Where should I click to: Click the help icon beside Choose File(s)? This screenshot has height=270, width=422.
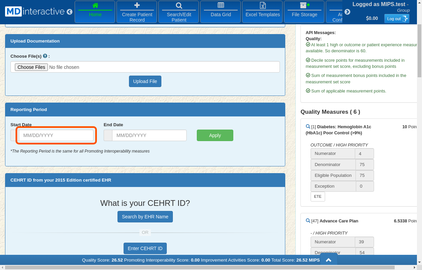coord(45,56)
